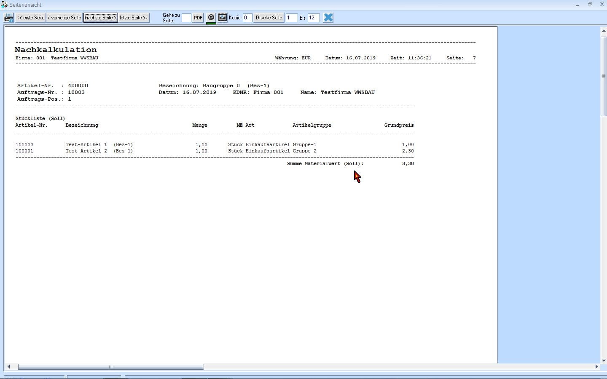The height and width of the screenshot is (379, 607).
Task: Click the 'Grundpreis' column header
Action: click(x=399, y=125)
